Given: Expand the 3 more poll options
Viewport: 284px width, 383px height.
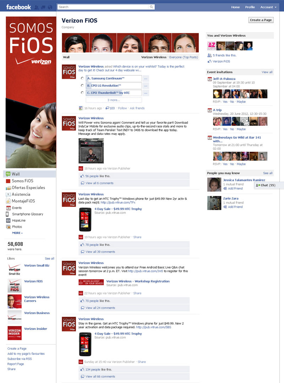Looking at the screenshot, I should [114, 100].
